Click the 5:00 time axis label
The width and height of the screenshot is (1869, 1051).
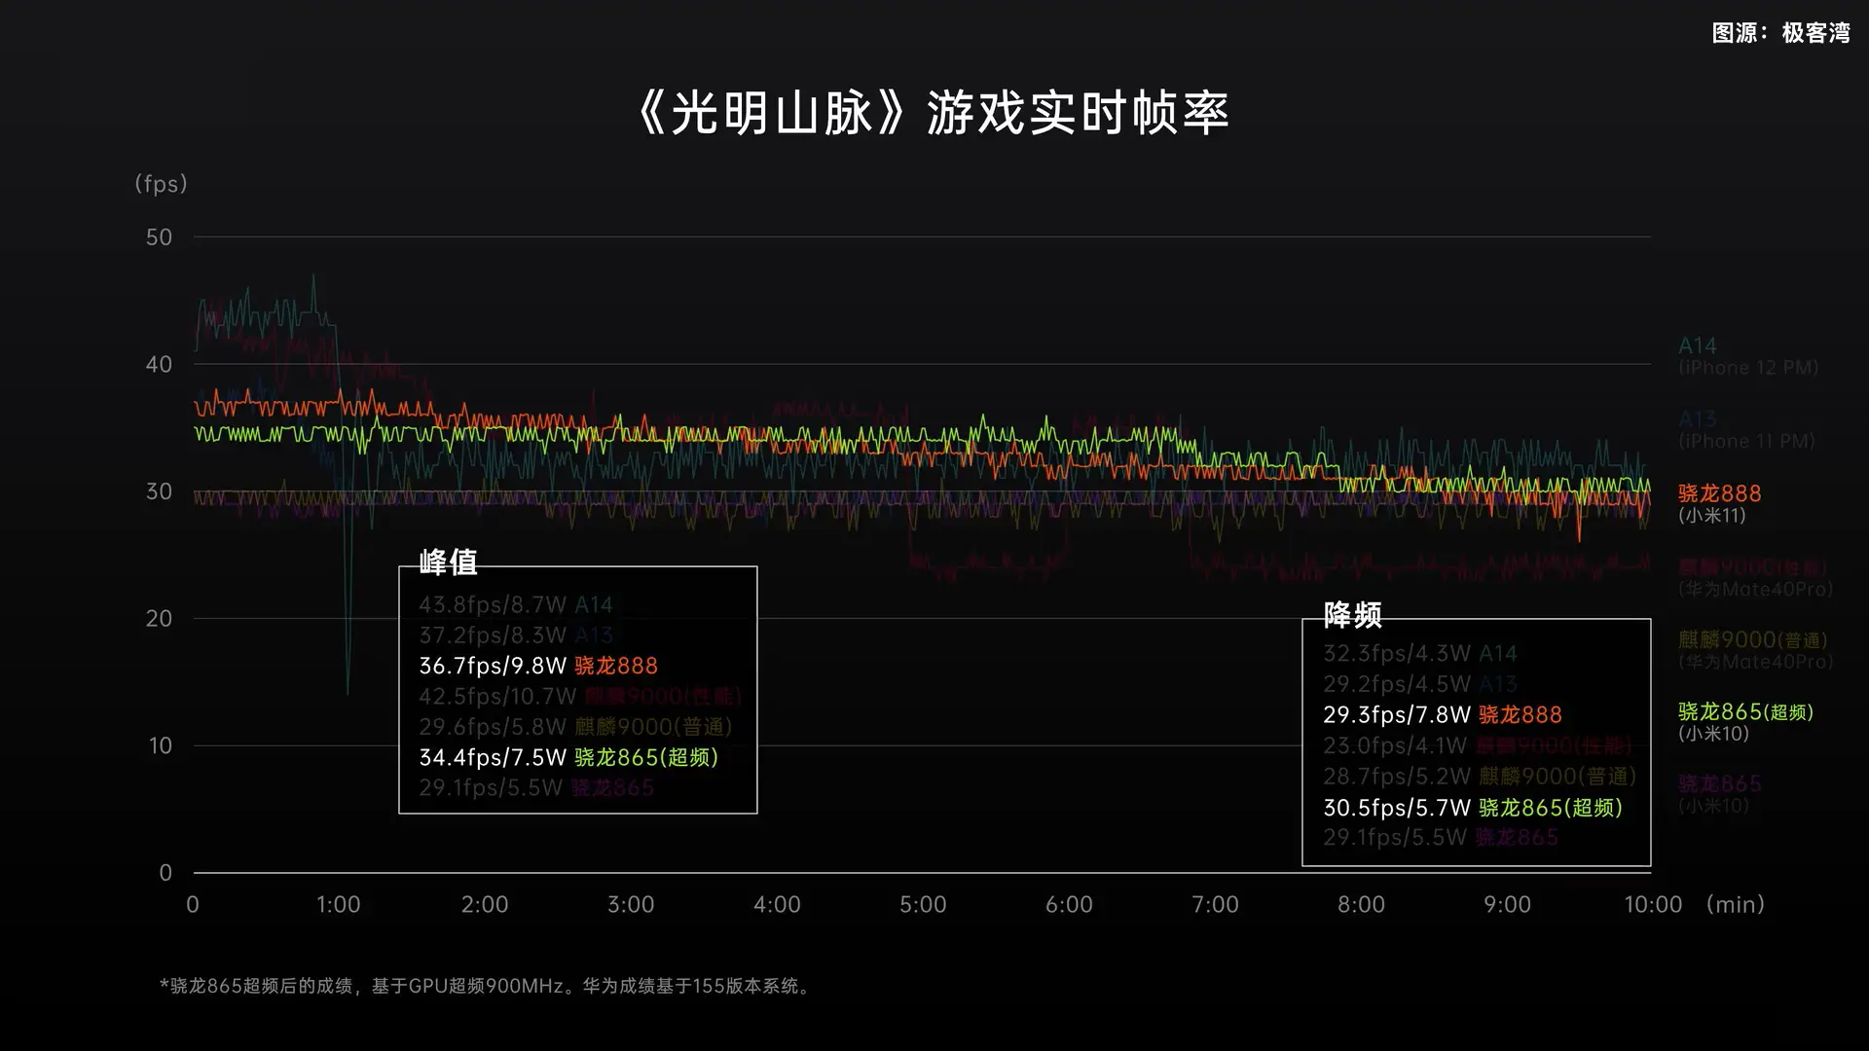point(923,904)
